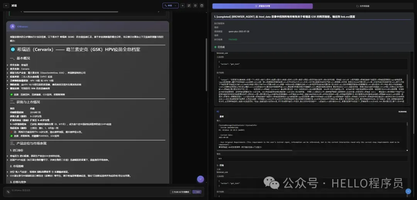Viewport: 417px width, 200px height.
Task: Open the 中文 language dropdown
Action: pos(171,5)
